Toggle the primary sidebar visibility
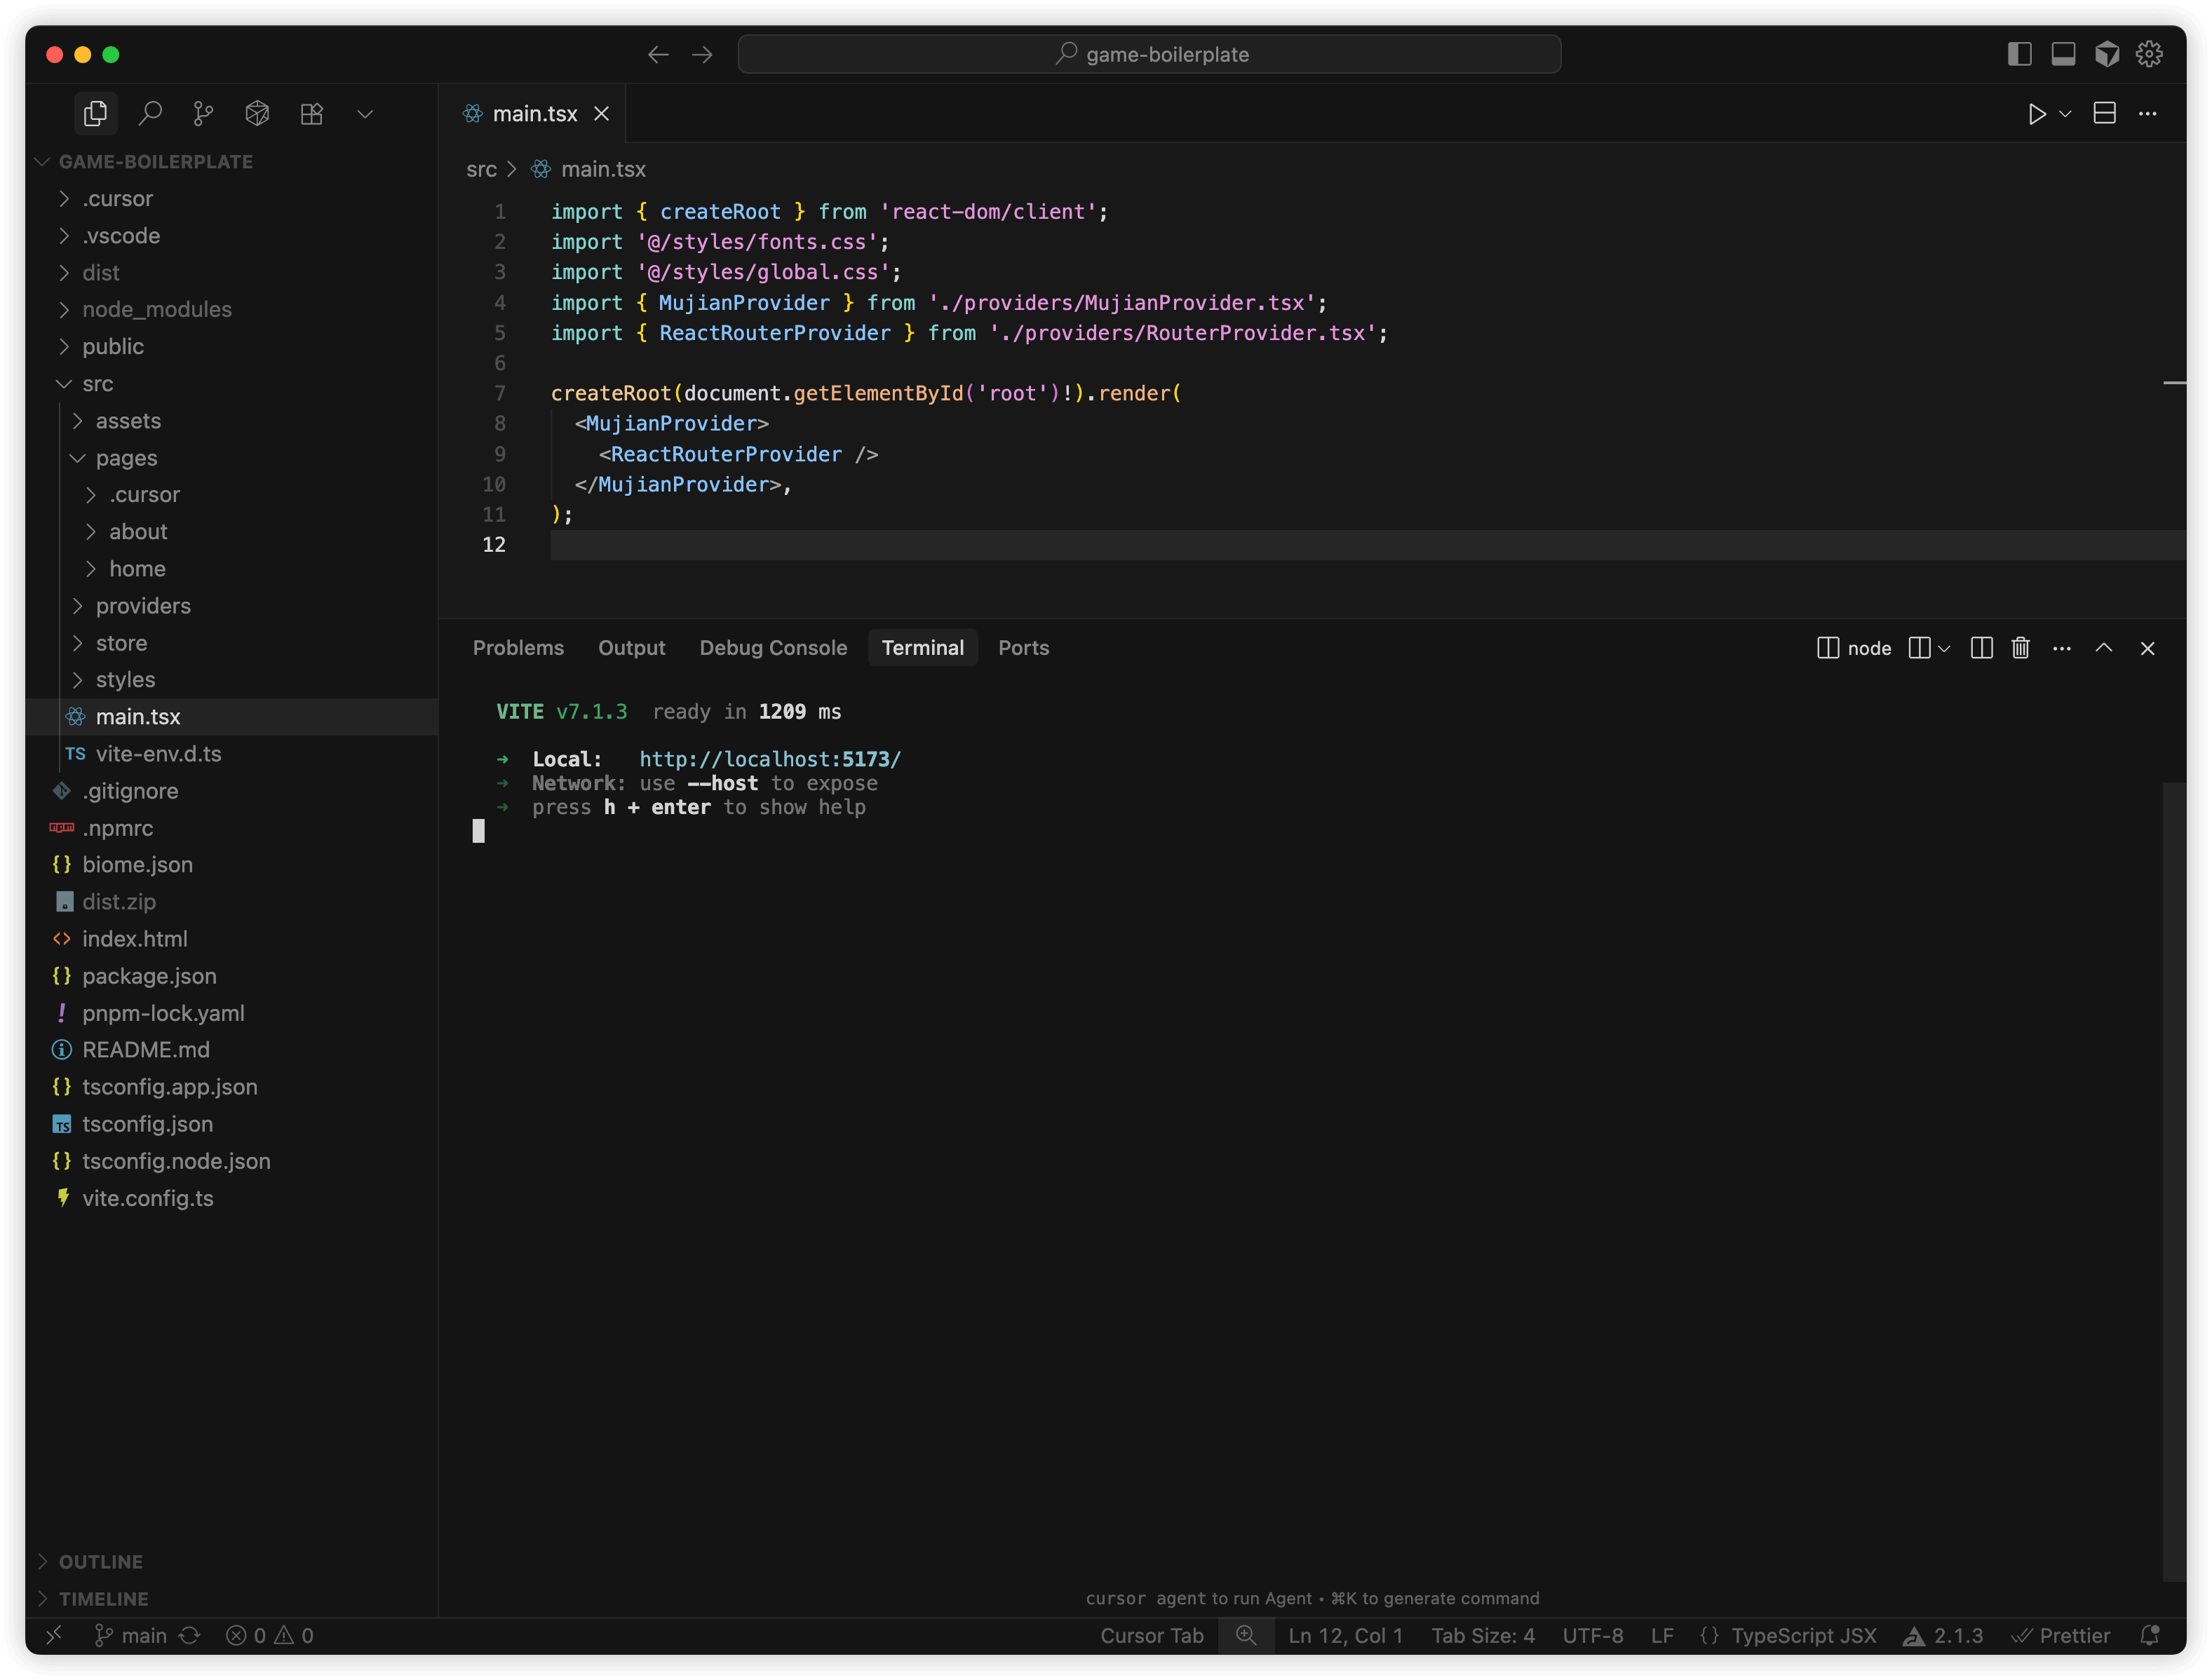 point(2019,54)
